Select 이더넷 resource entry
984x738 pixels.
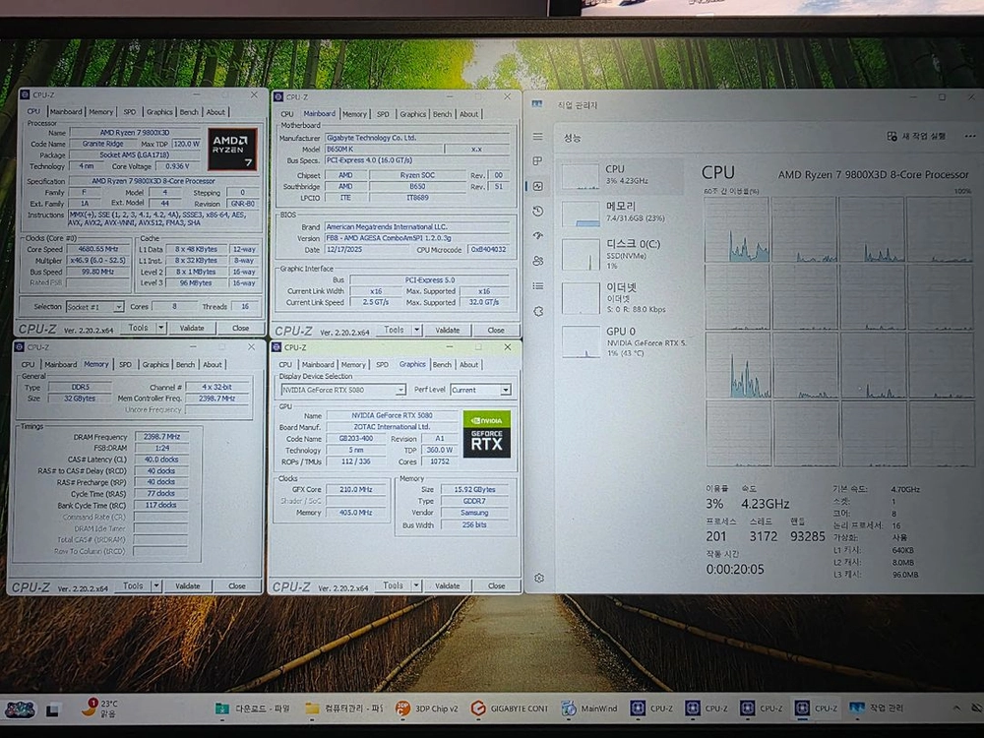point(621,297)
